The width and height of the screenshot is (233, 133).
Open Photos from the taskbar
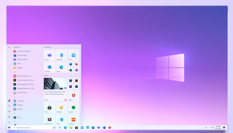coord(93,127)
